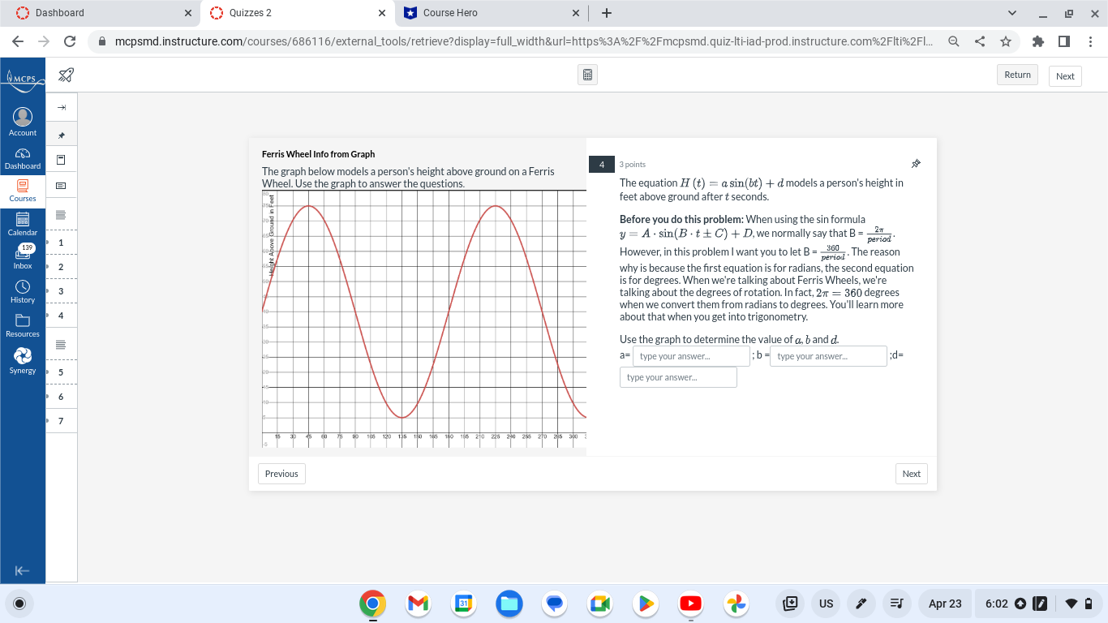This screenshot has height=623, width=1108.
Task: Open Courses in the Canvas sidebar
Action: tap(22, 191)
